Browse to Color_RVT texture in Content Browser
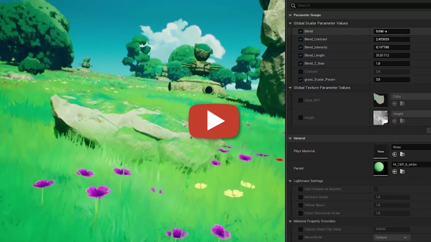 pos(402,104)
